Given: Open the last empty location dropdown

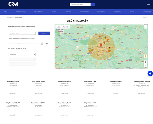Looking at the screenshot, I should point(22,64).
